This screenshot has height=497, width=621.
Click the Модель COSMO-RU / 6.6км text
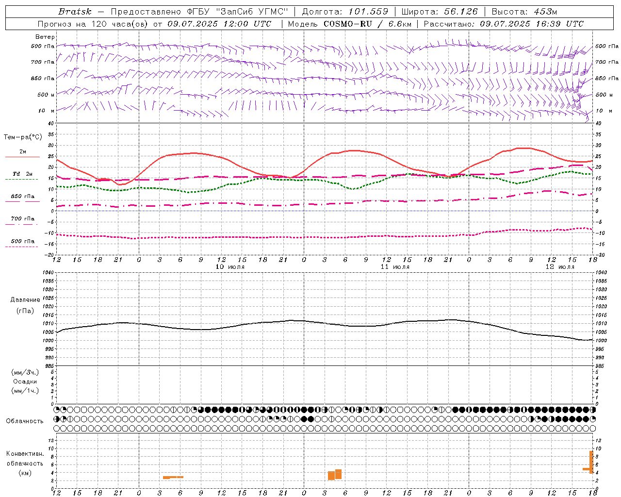pyautogui.click(x=349, y=24)
